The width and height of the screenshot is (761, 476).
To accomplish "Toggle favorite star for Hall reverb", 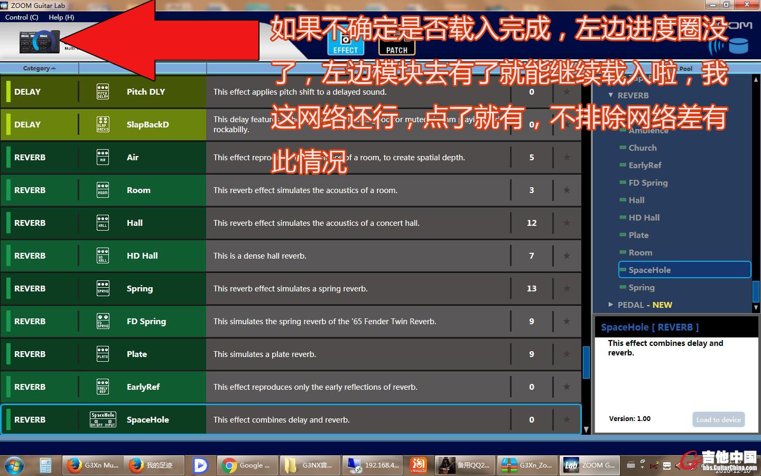I will [x=567, y=223].
